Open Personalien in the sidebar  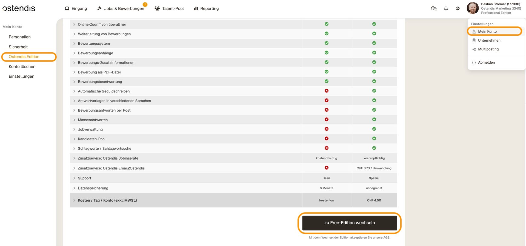pyautogui.click(x=19, y=37)
